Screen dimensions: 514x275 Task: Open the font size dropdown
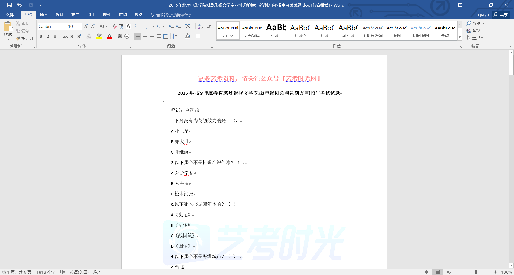(x=80, y=26)
